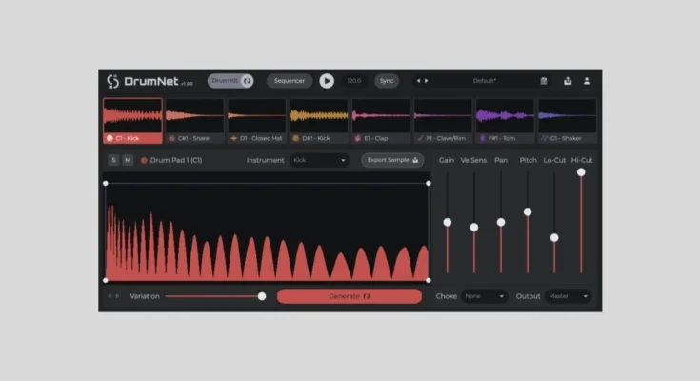Switch to the Drum Kit tab
The width and height of the screenshot is (700, 381).
point(230,81)
